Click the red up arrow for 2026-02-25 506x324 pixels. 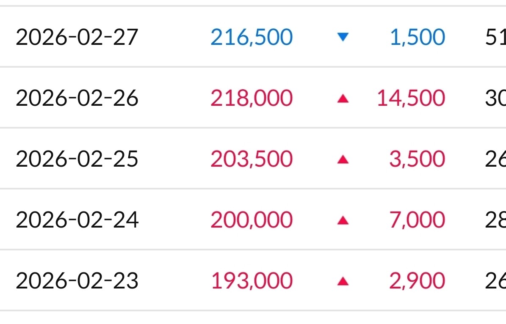pos(343,159)
